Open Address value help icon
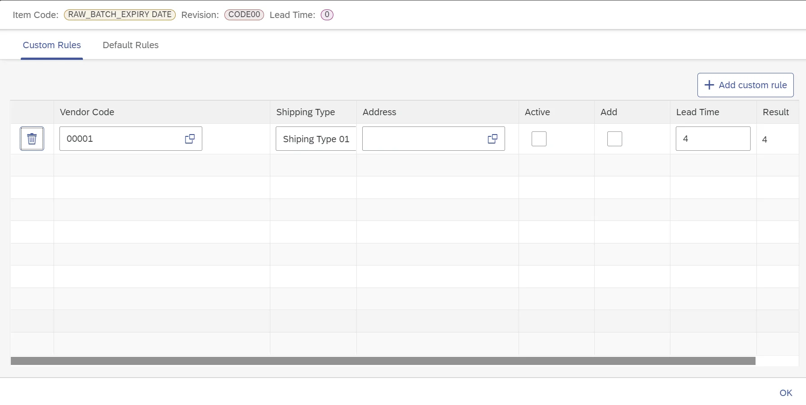 [x=492, y=139]
